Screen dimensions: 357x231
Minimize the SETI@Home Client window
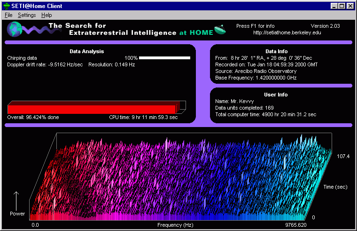pyautogui.click(x=334, y=6)
